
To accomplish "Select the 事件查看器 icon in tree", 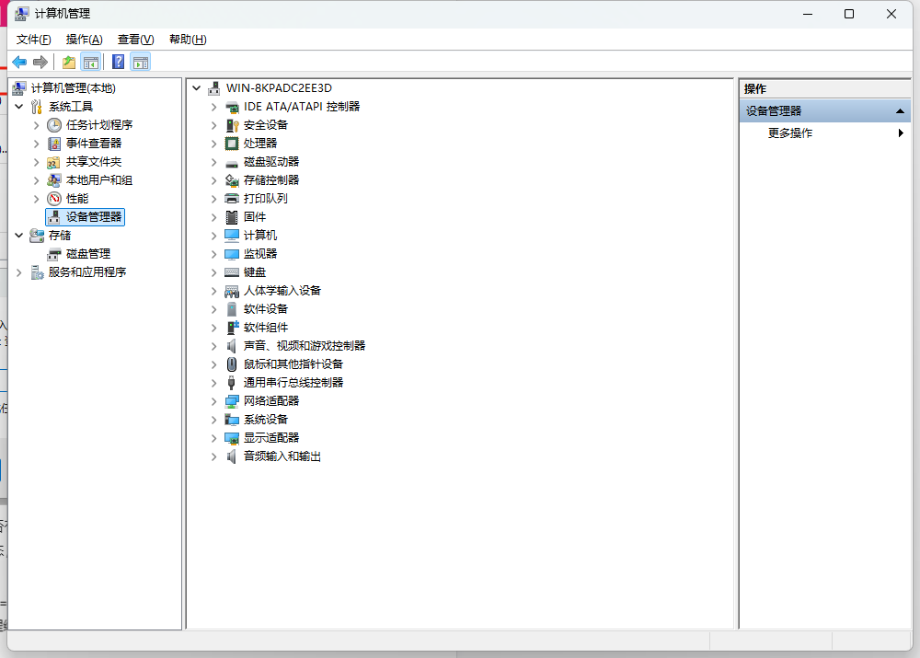I will point(54,144).
